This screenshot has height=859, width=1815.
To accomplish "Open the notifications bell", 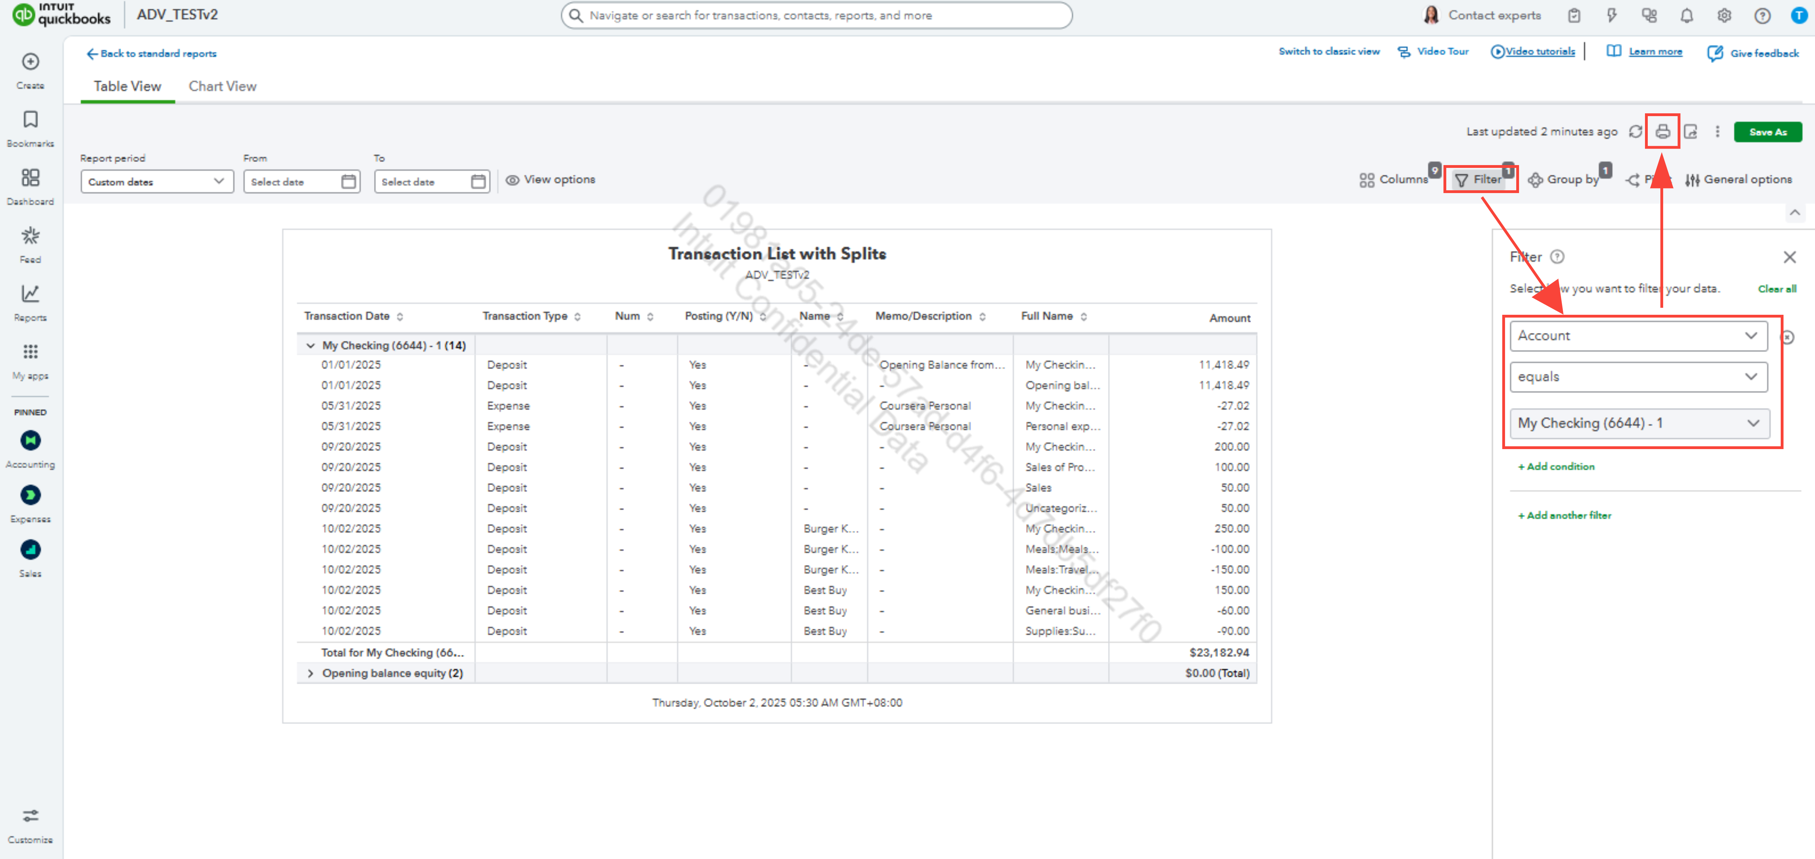I will point(1686,15).
